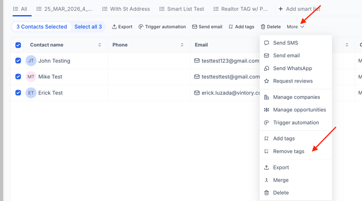Click the Export icon in More menu

pos(266,167)
